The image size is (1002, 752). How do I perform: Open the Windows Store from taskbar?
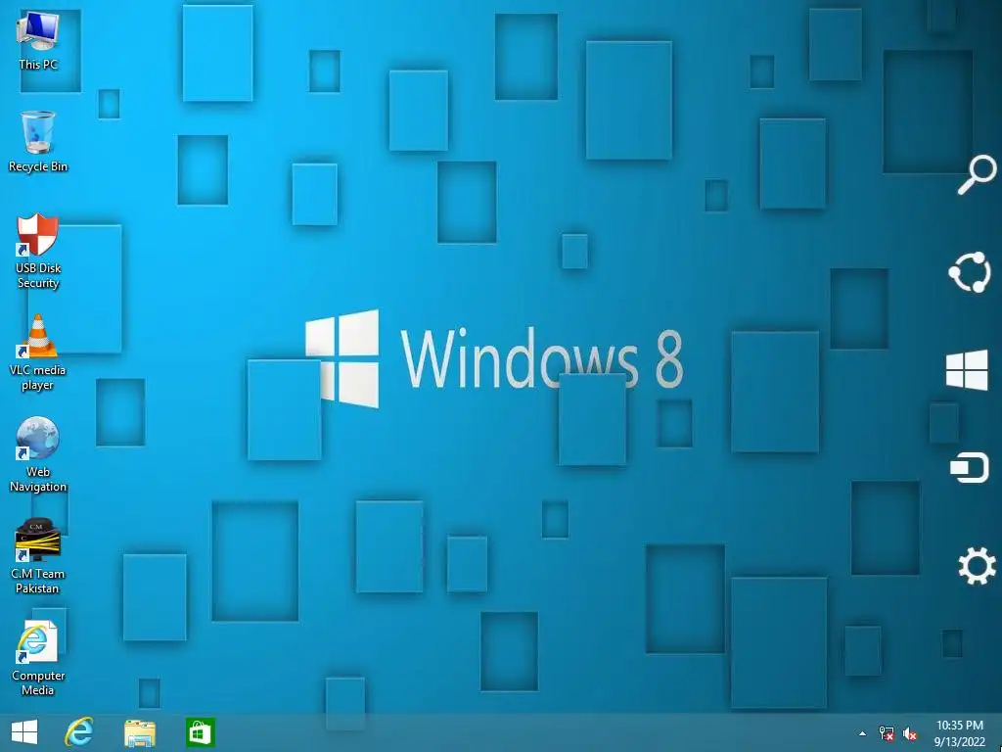[x=200, y=732]
